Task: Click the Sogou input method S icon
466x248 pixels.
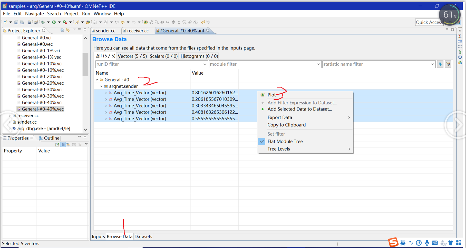Action: pos(393,242)
